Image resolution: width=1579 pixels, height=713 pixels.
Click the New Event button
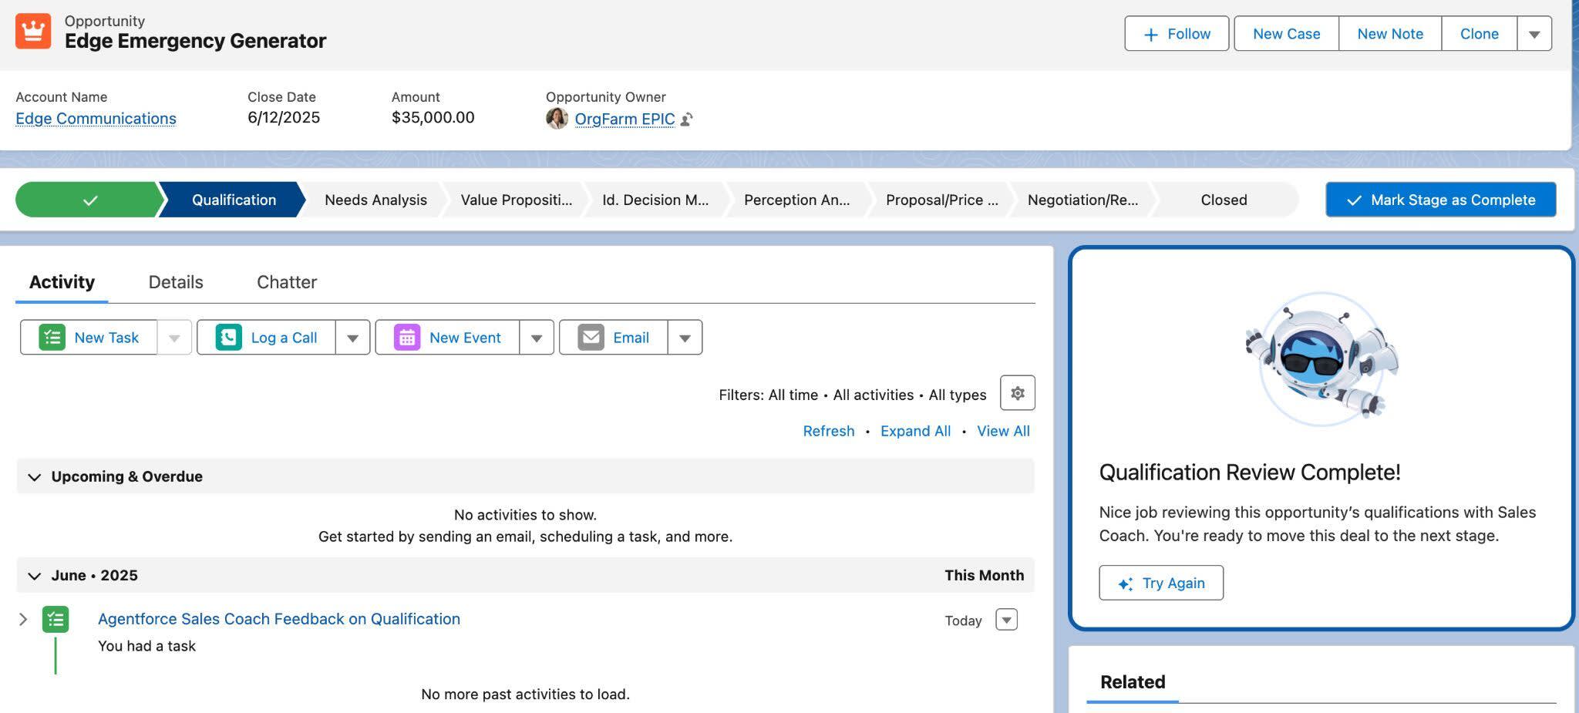(x=447, y=338)
